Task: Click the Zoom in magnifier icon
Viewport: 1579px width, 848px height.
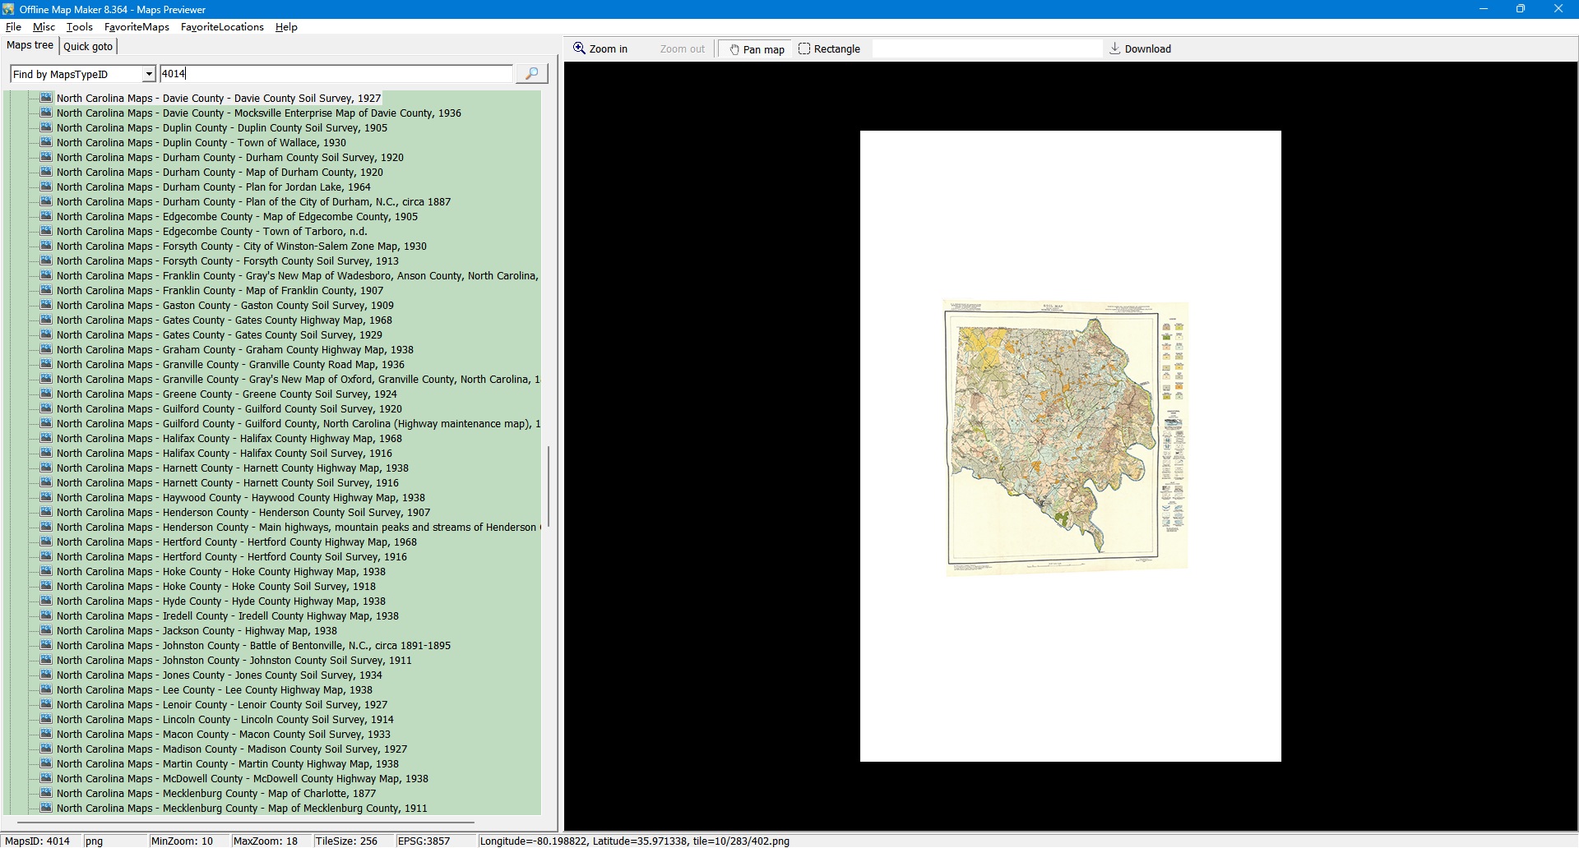Action: point(580,48)
